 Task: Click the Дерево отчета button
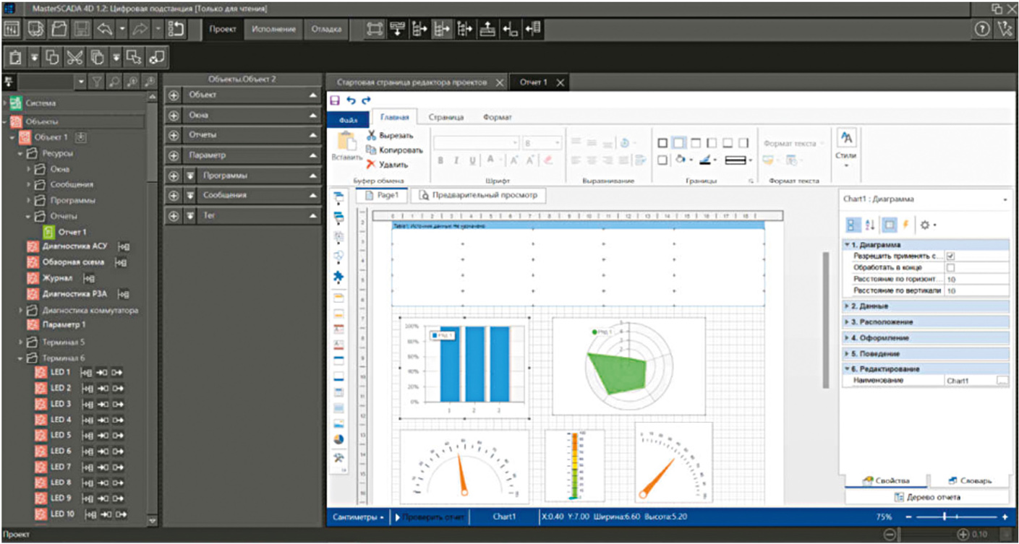(x=926, y=497)
